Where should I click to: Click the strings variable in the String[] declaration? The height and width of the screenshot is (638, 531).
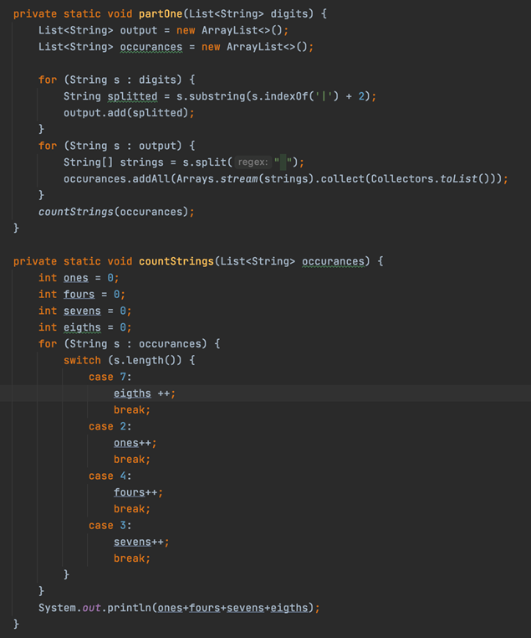click(142, 162)
